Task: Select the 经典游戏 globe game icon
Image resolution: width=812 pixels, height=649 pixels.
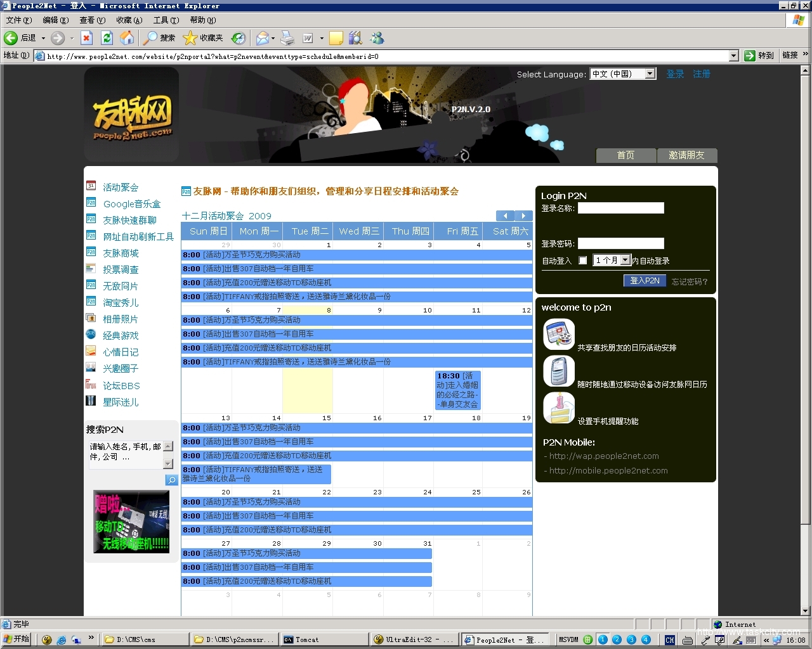Action: [x=91, y=335]
